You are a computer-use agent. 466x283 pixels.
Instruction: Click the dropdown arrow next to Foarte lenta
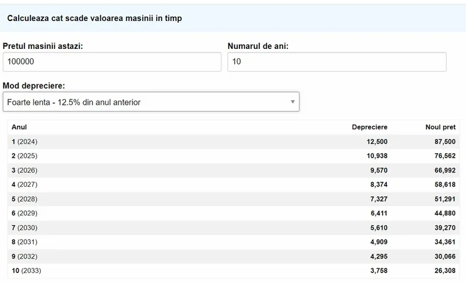293,102
